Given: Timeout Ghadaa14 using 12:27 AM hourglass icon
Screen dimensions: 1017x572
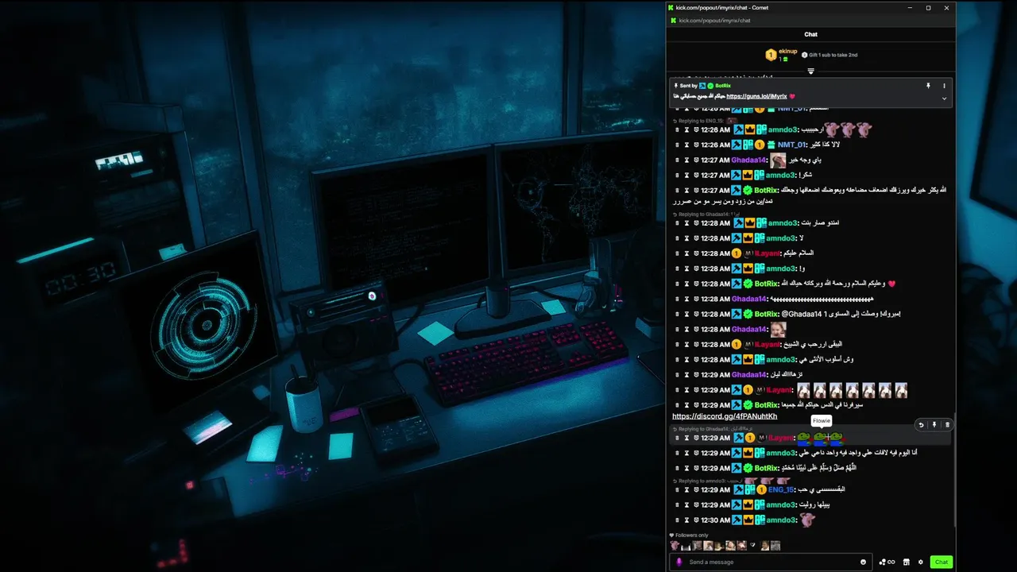Looking at the screenshot, I should point(686,160).
